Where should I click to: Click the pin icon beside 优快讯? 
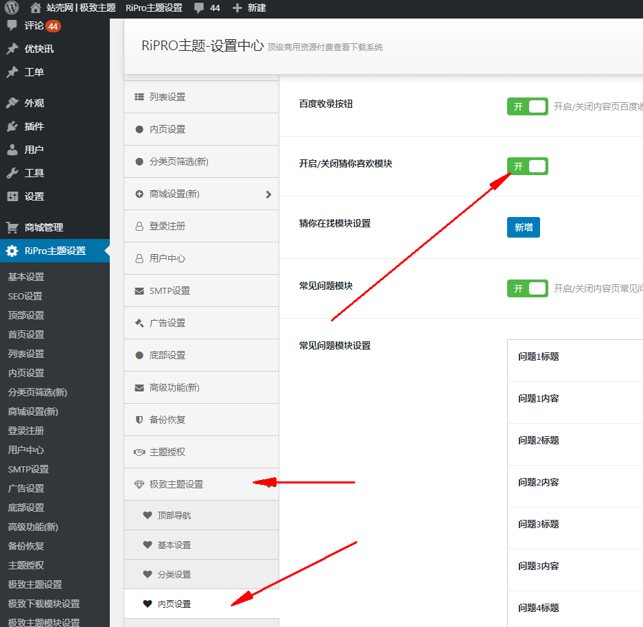[12, 49]
